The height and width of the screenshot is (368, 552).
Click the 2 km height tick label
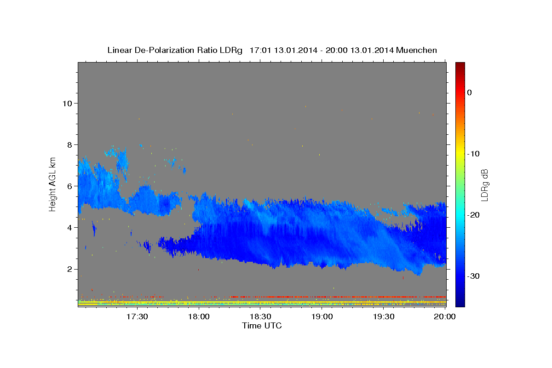click(x=69, y=269)
